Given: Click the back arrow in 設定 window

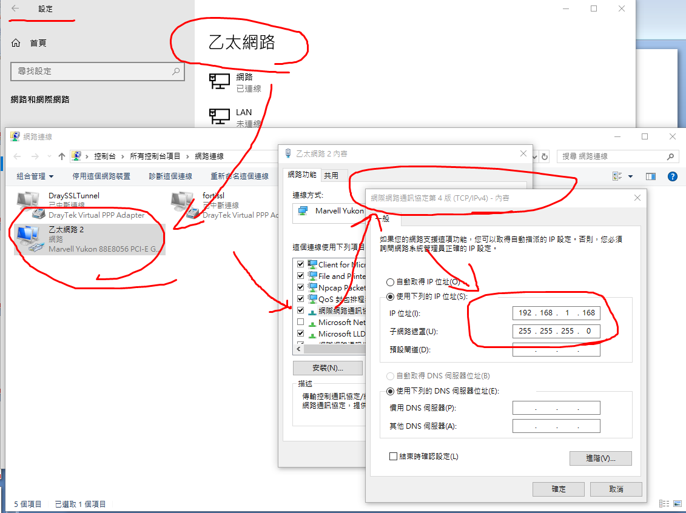Looking at the screenshot, I should pos(15,9).
